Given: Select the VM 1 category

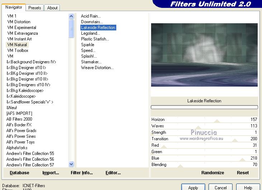Looking at the screenshot, I should tap(12, 16).
